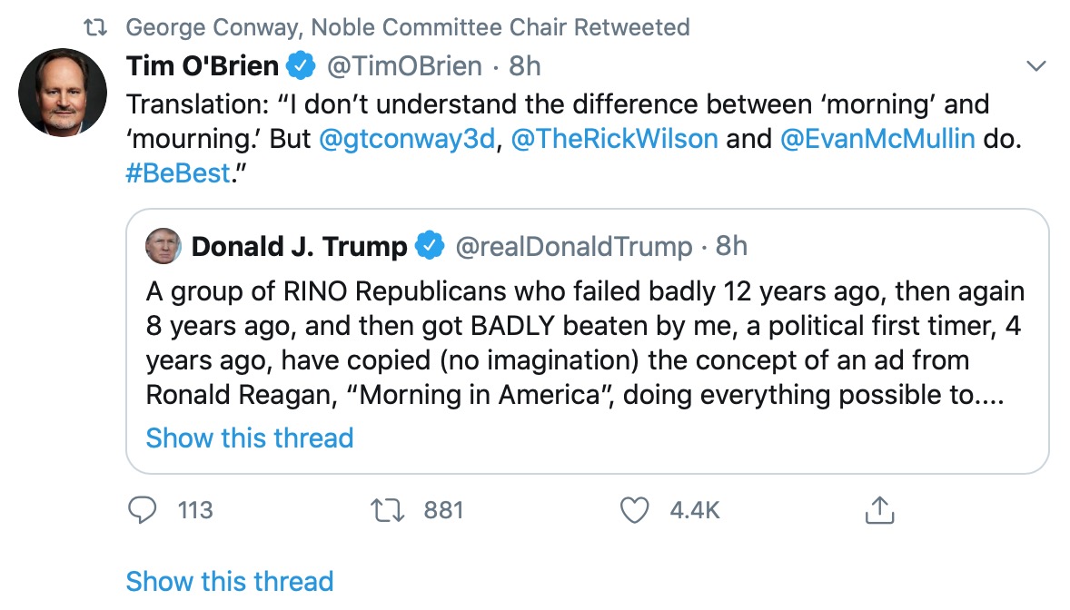Open George Conway Retweeted header text
1070x610 pixels.
pyautogui.click(x=408, y=27)
